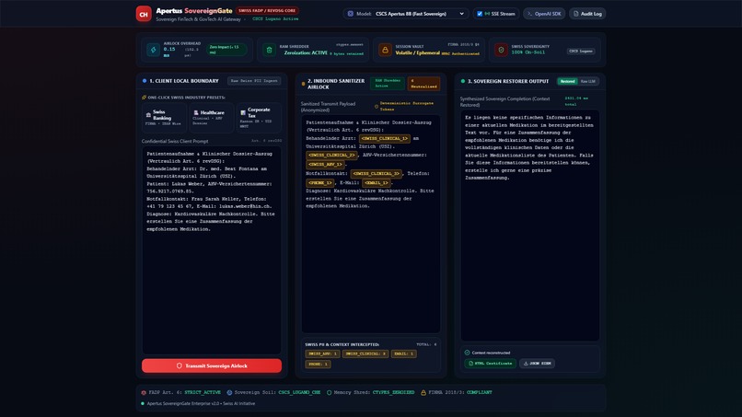Click the Raw Swiss PII Ingest badge
Screen dimensions: 742x417
(254, 81)
